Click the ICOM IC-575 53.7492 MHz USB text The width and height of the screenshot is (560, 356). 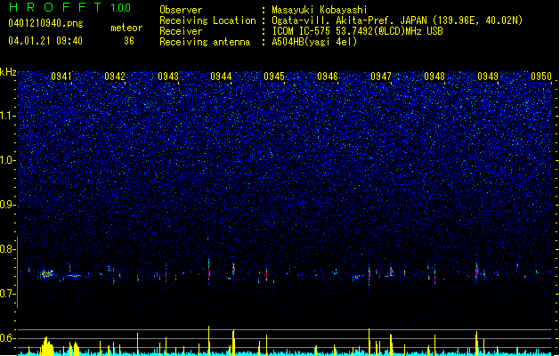coord(358,31)
